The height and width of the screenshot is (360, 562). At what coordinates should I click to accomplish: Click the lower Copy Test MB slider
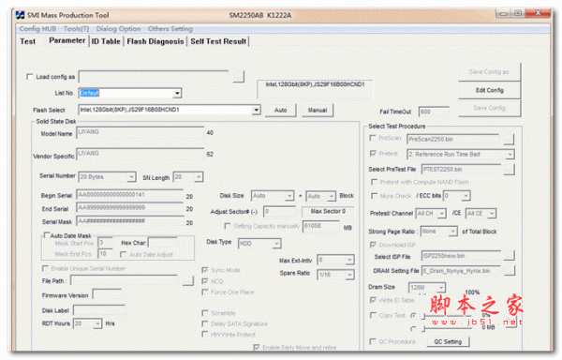tap(446, 328)
